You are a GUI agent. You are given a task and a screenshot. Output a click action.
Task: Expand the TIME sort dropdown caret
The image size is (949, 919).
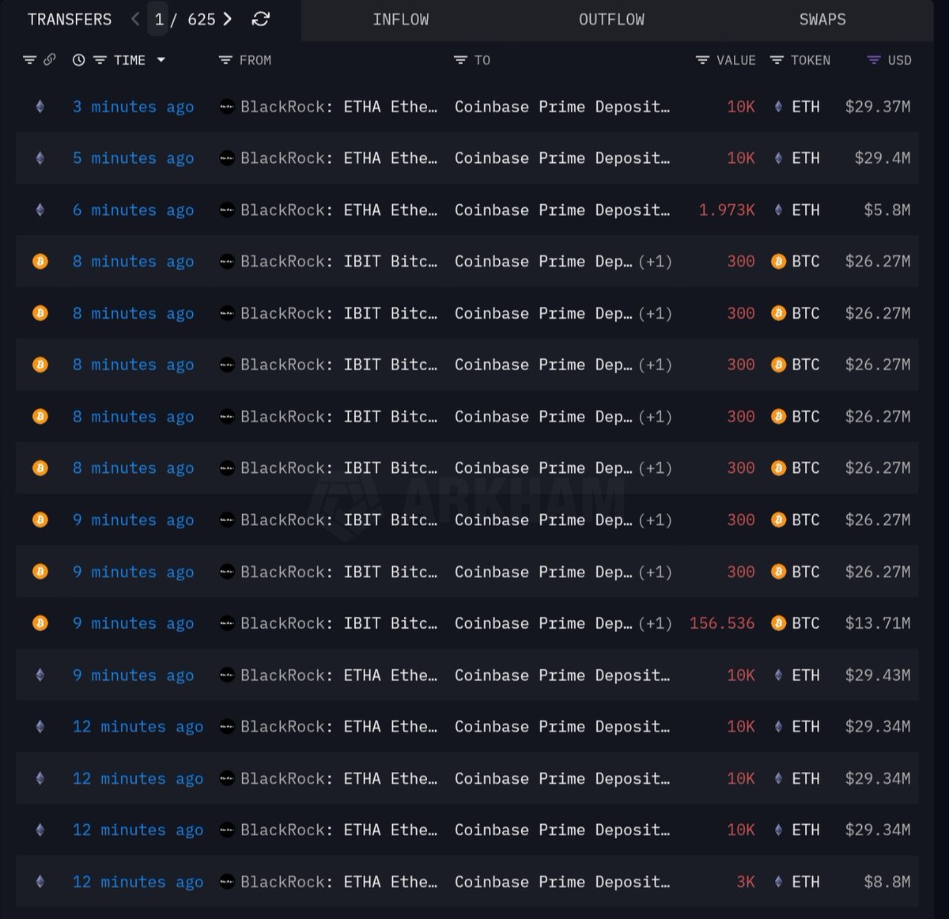(x=161, y=60)
